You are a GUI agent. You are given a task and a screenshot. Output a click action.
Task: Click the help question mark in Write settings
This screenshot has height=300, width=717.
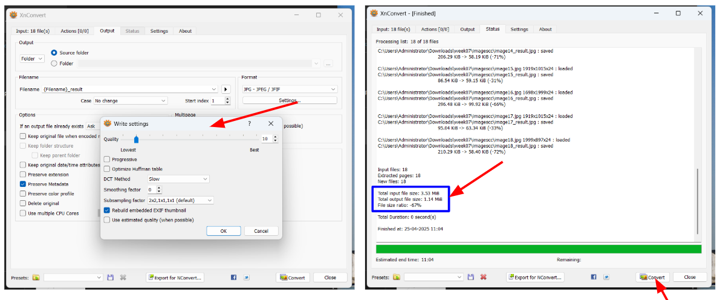coord(249,123)
